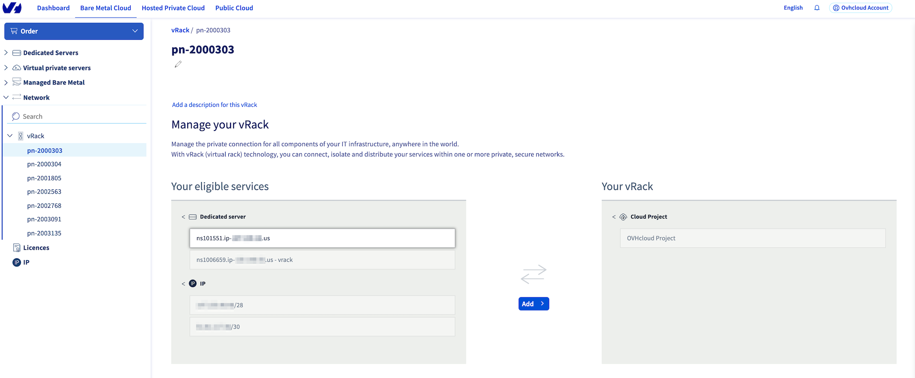Collapse the Network section
The image size is (915, 378).
tap(6, 97)
